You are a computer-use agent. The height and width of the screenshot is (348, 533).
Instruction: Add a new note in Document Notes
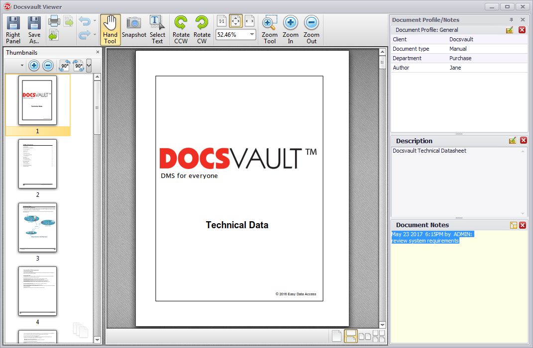coord(513,225)
